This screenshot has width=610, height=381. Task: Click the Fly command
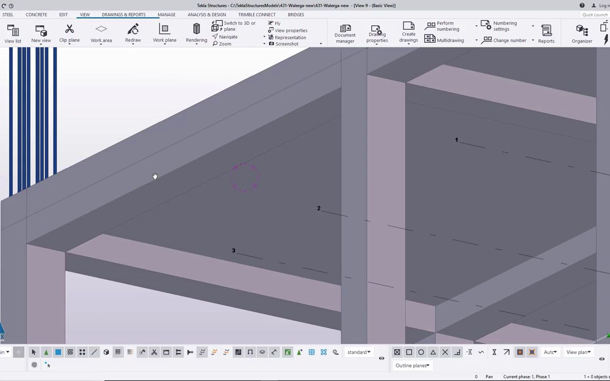[x=274, y=23]
